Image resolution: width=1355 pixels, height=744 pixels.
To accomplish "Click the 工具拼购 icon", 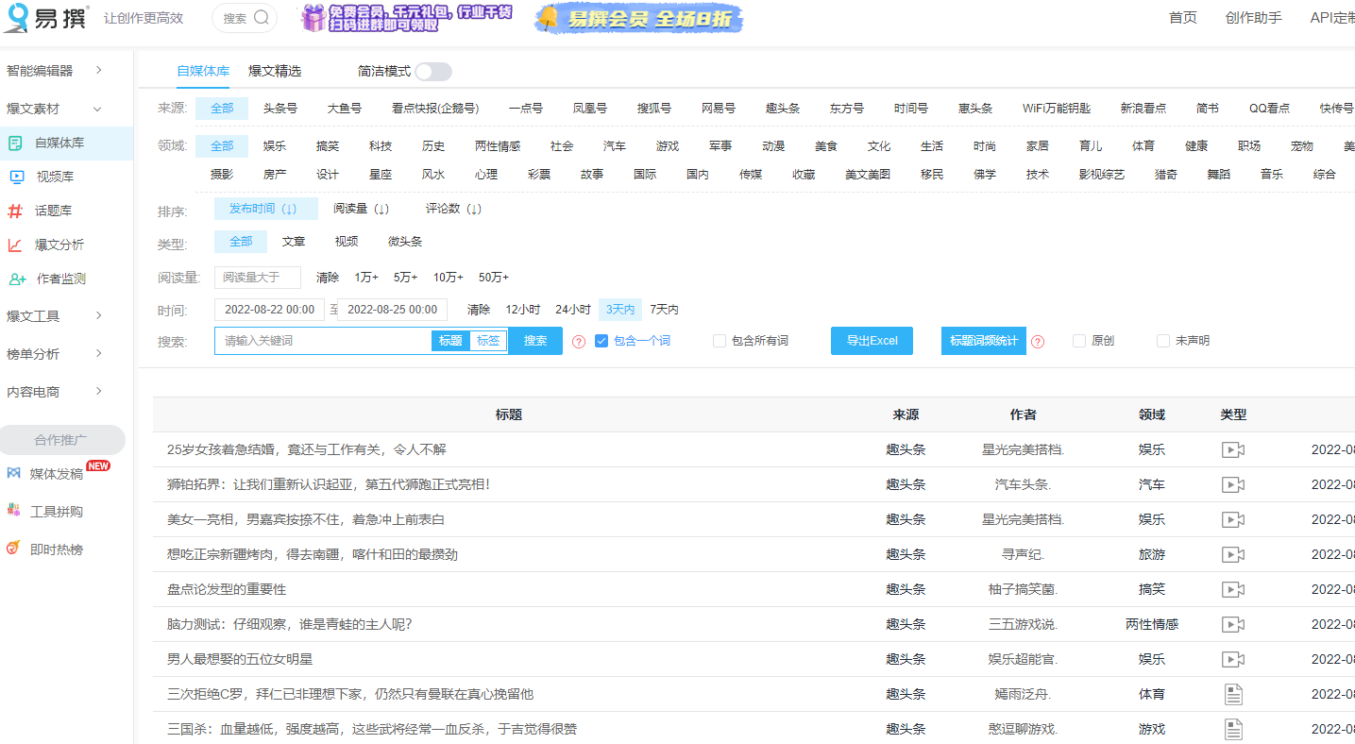I will [13, 511].
